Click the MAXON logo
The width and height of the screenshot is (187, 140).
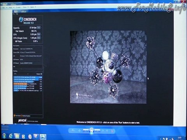22,121
